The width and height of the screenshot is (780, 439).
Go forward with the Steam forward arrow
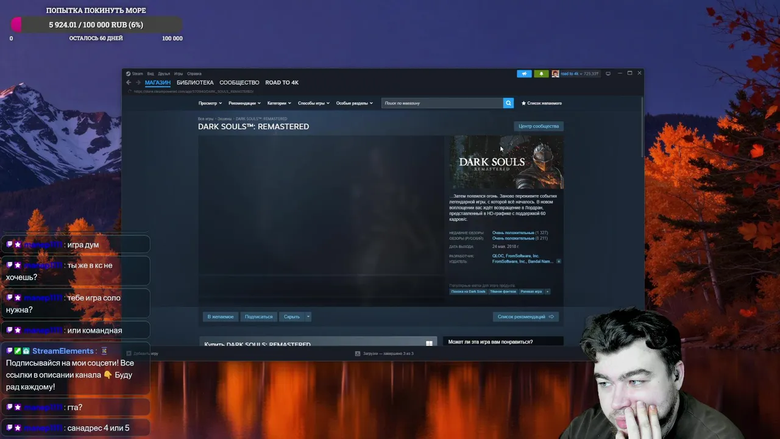(138, 82)
